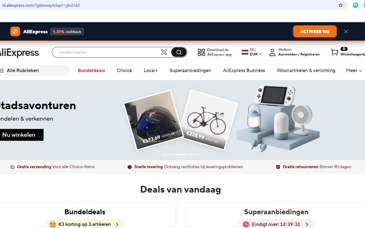365x228 pixels.
Task: Open the helmet product thumbnail
Action: tap(153, 120)
